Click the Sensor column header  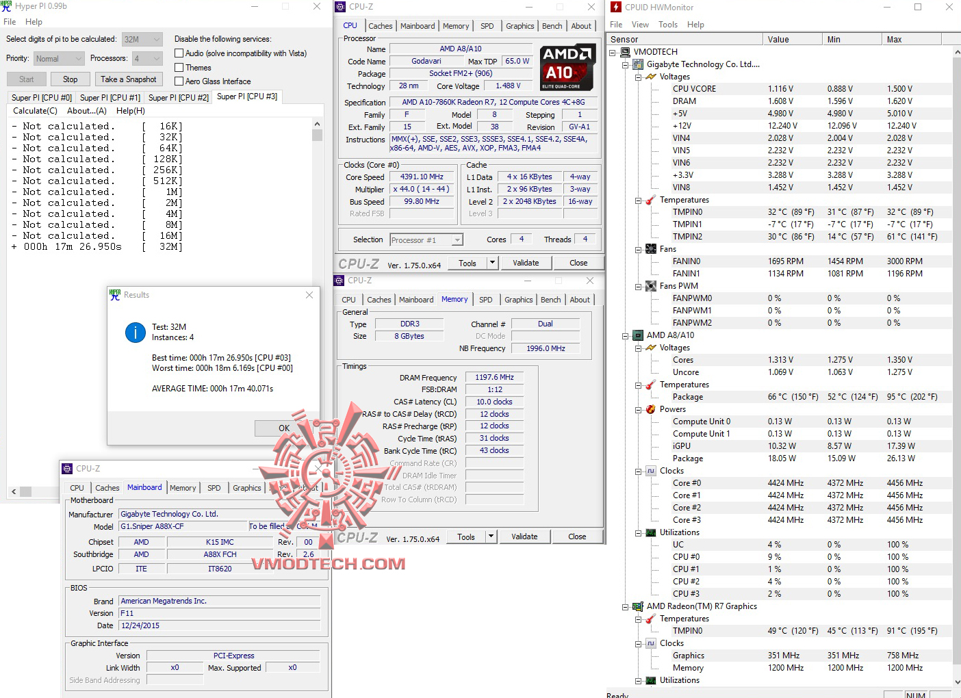coord(684,40)
